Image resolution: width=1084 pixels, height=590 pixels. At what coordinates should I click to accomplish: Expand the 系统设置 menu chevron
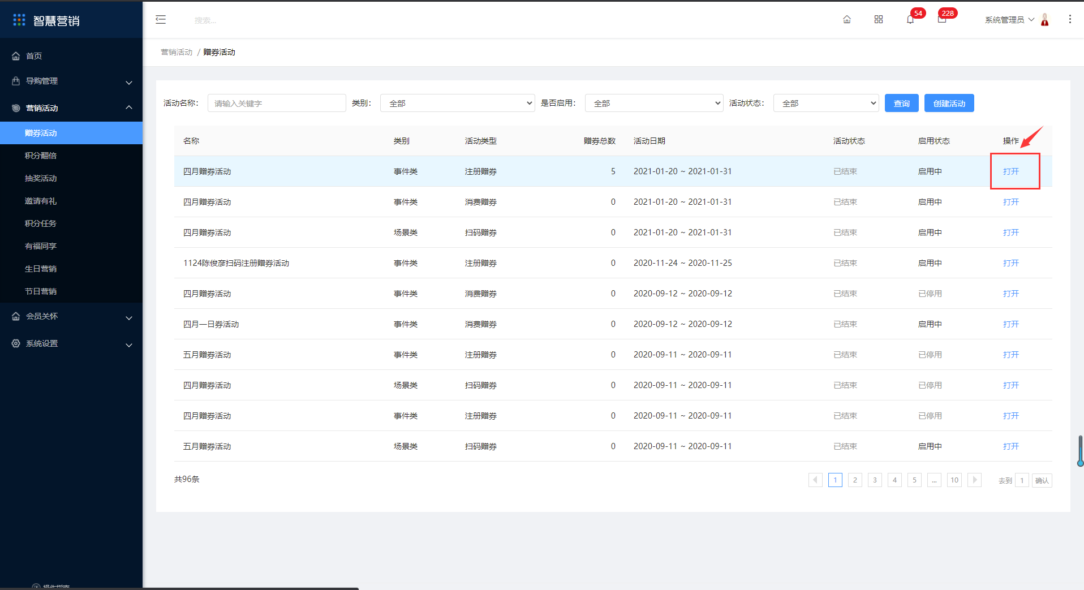click(x=129, y=345)
